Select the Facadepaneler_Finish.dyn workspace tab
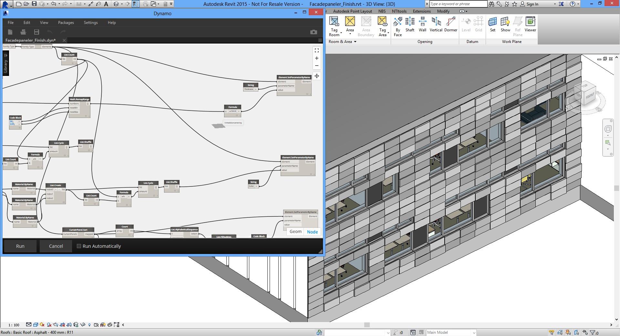Viewport: 620px width, 336px height. [x=30, y=40]
